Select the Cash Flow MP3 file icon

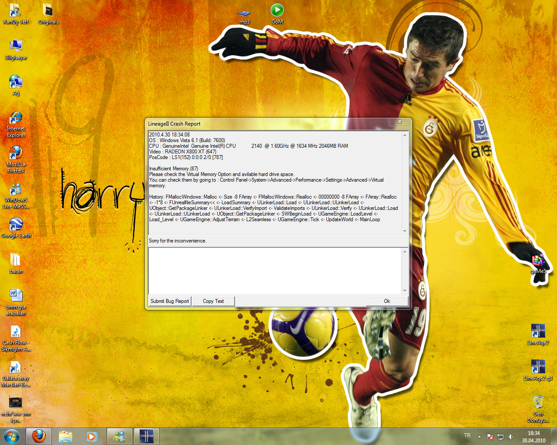(16, 338)
